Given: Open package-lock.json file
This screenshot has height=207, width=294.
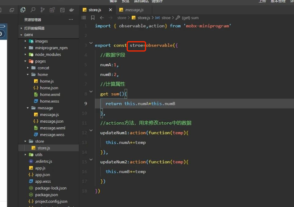Looking at the screenshot, I should 49,188.
